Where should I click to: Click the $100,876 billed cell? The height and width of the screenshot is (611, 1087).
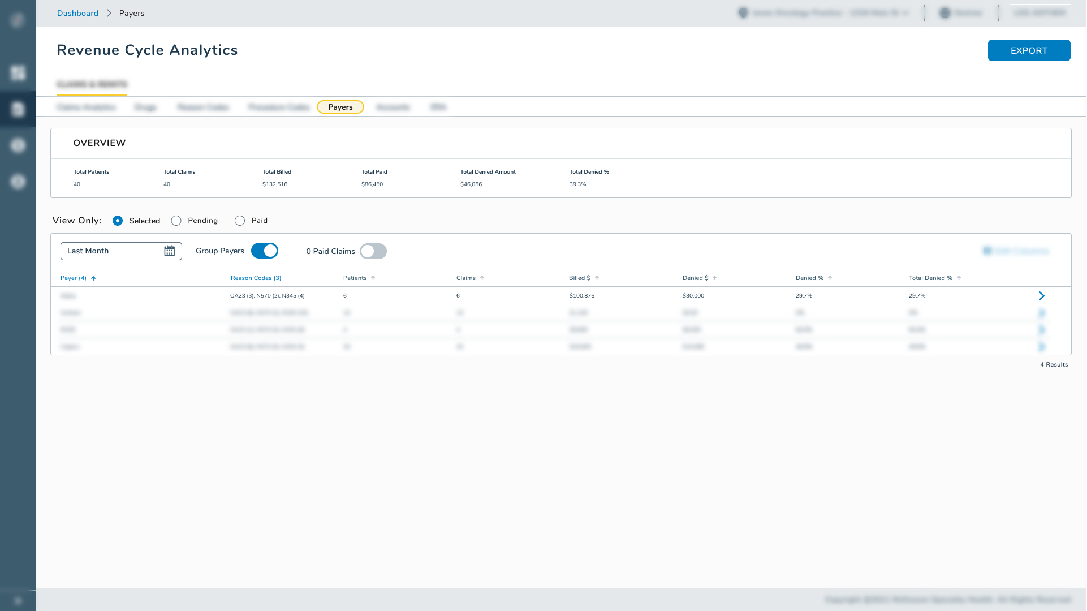(582, 296)
